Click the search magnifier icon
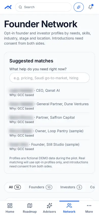Image resolution: width=99 pixels, height=215 pixels. (20, 7)
